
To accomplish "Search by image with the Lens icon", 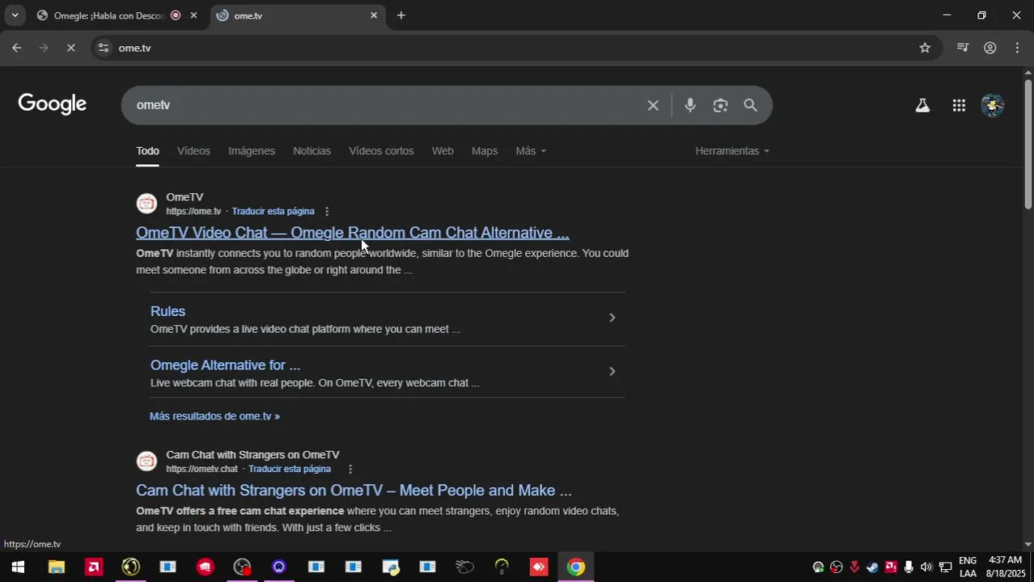I will pyautogui.click(x=720, y=105).
